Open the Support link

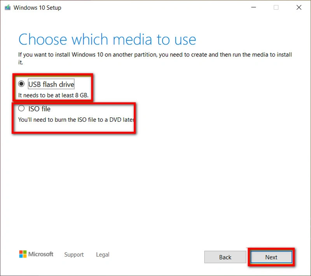[x=74, y=255]
